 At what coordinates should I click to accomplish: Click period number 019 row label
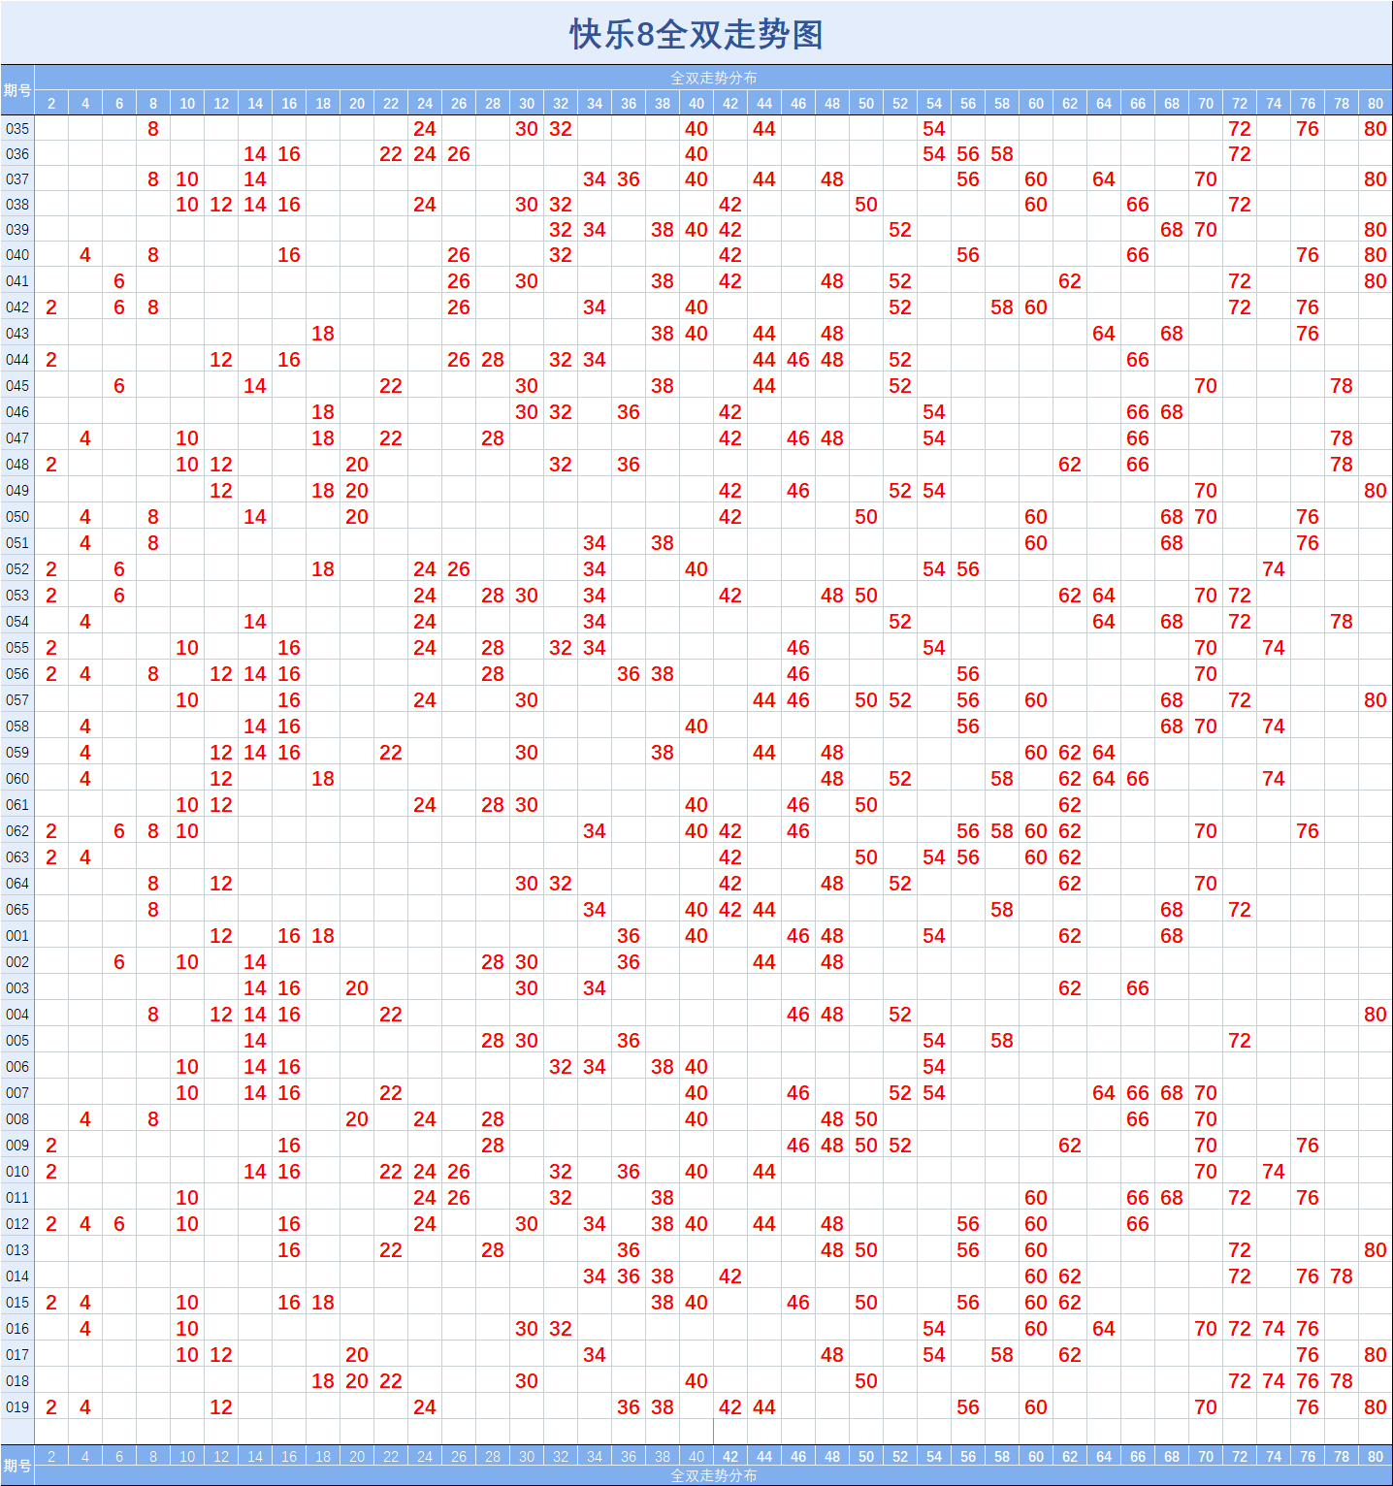(x=17, y=1406)
